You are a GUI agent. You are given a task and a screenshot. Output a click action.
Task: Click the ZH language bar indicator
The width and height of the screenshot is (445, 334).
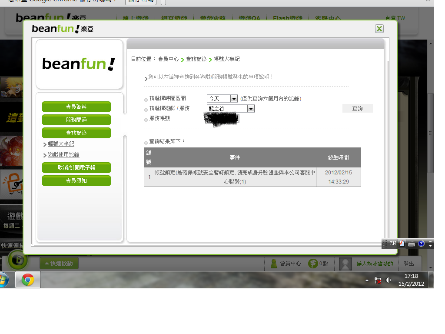[392, 244]
